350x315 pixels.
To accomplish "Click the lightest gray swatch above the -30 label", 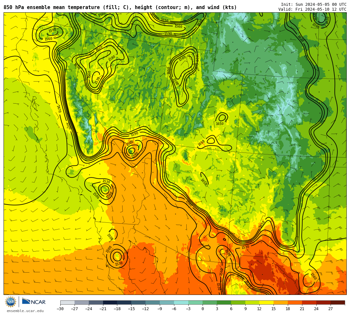I will pyautogui.click(x=67, y=302).
